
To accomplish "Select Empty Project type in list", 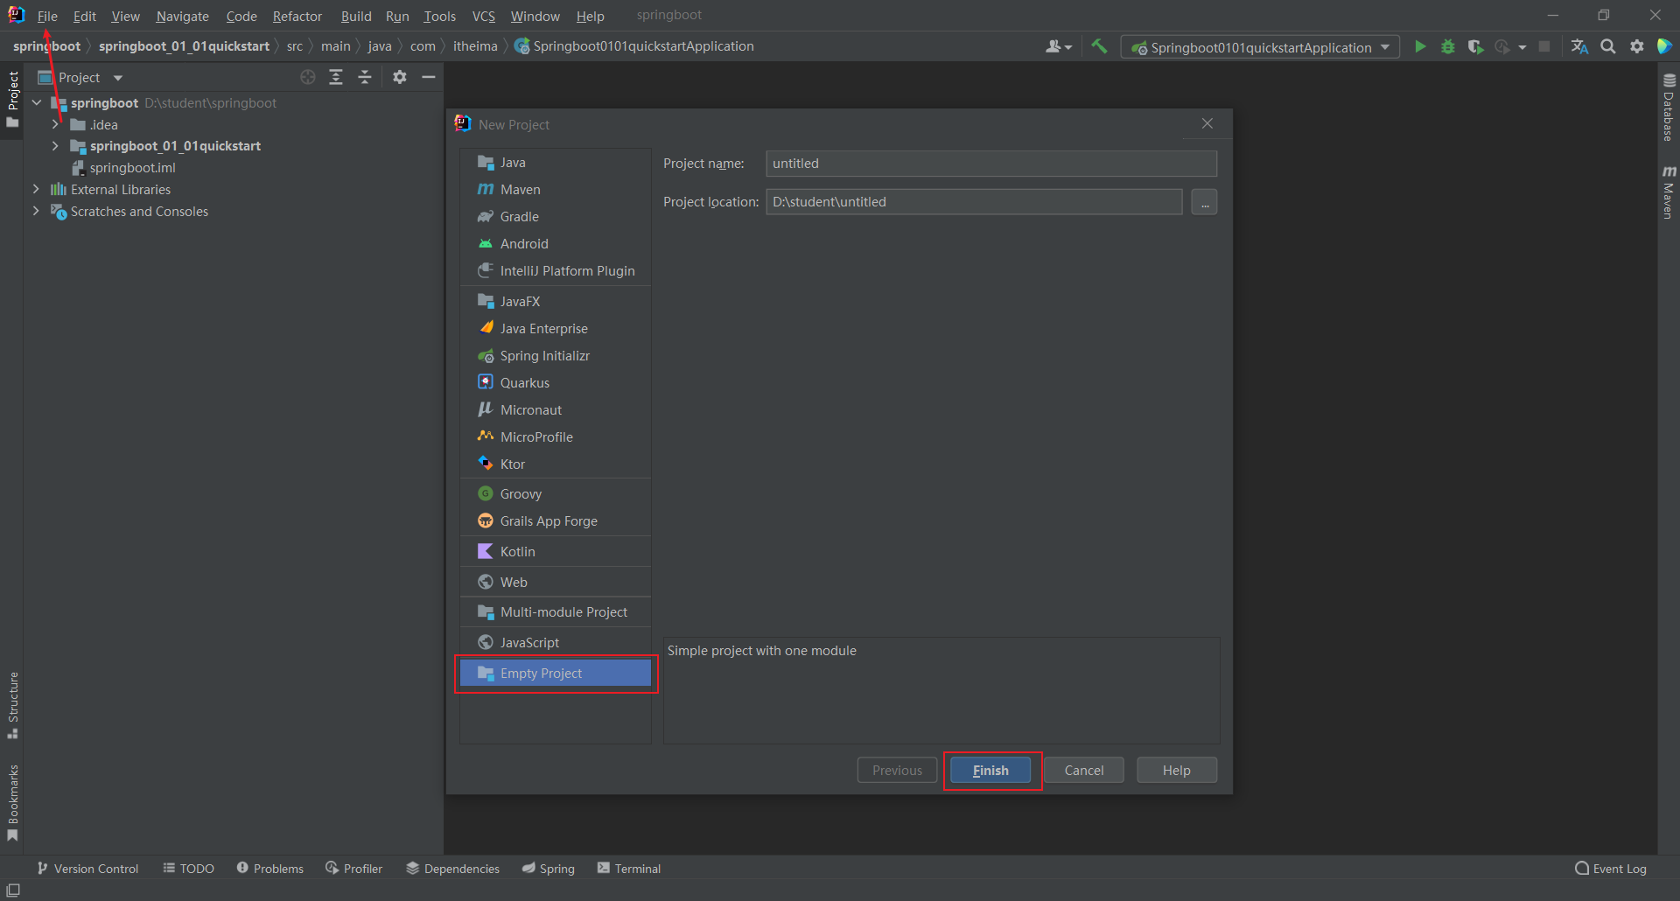I will [555, 673].
